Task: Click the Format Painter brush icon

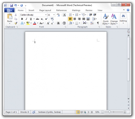Action: pyautogui.click(x=16, y=23)
